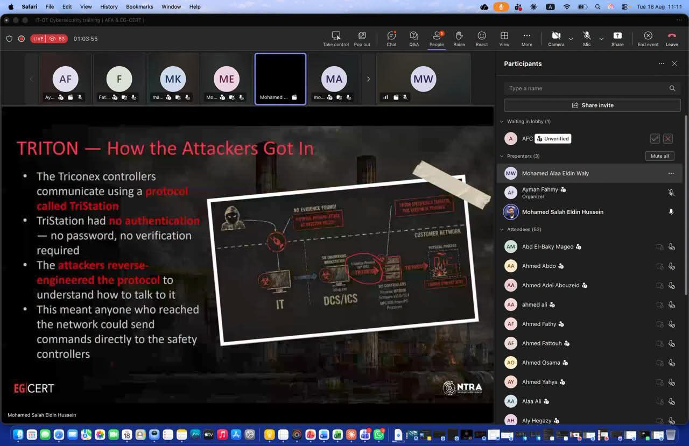Click the Type a name search field

click(592, 88)
